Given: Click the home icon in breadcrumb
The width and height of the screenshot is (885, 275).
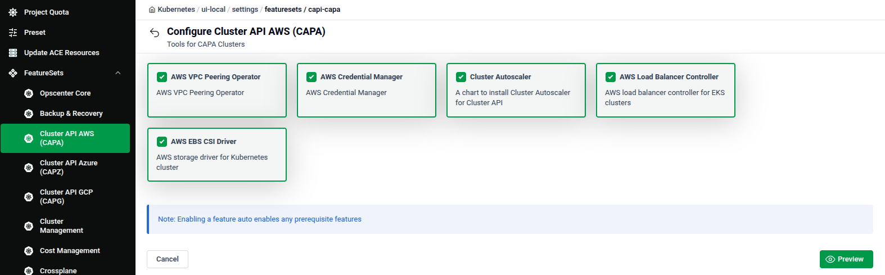Looking at the screenshot, I should [152, 10].
